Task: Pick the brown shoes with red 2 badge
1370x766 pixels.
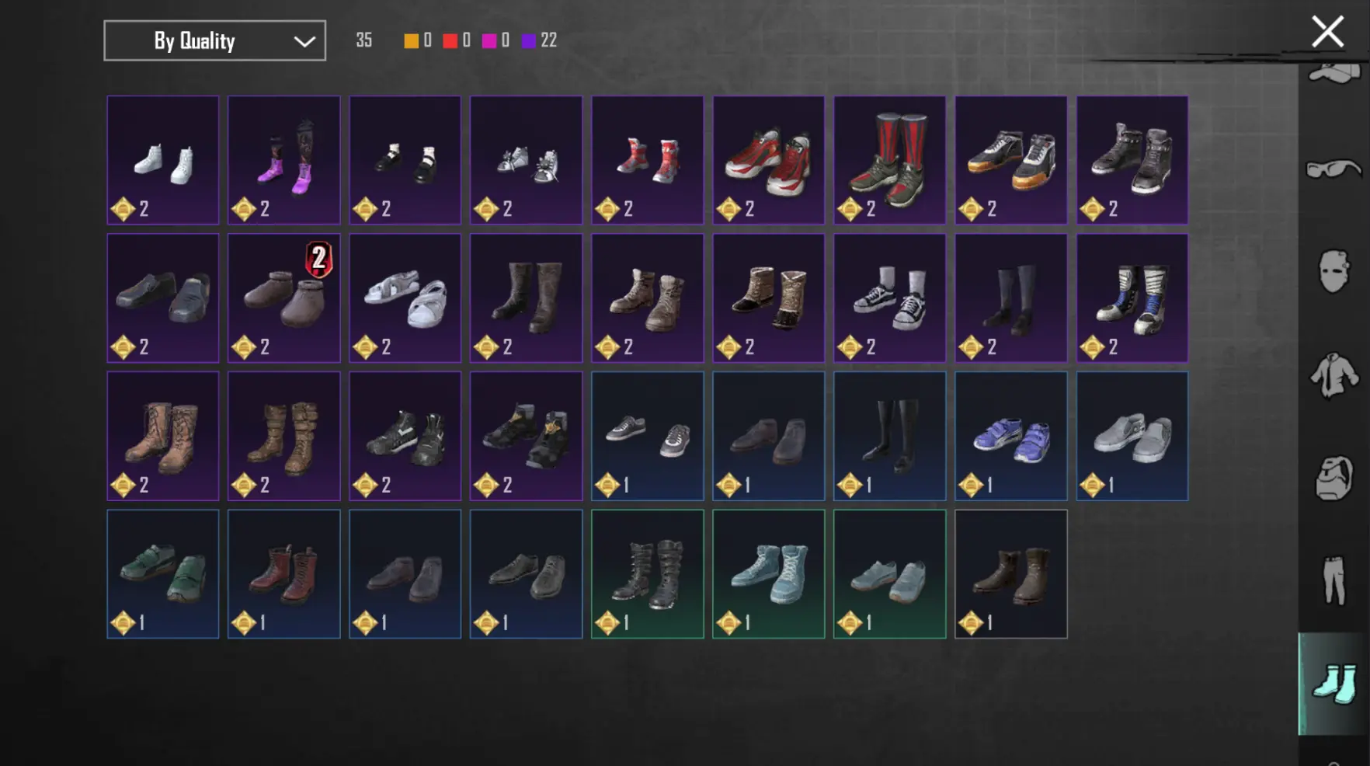Action: pos(284,298)
